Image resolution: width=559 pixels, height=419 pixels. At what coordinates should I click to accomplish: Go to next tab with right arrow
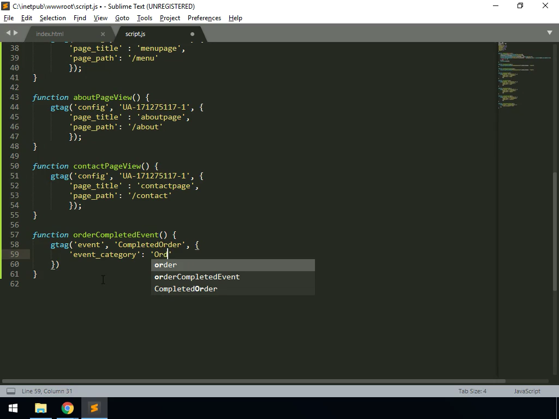15,33
